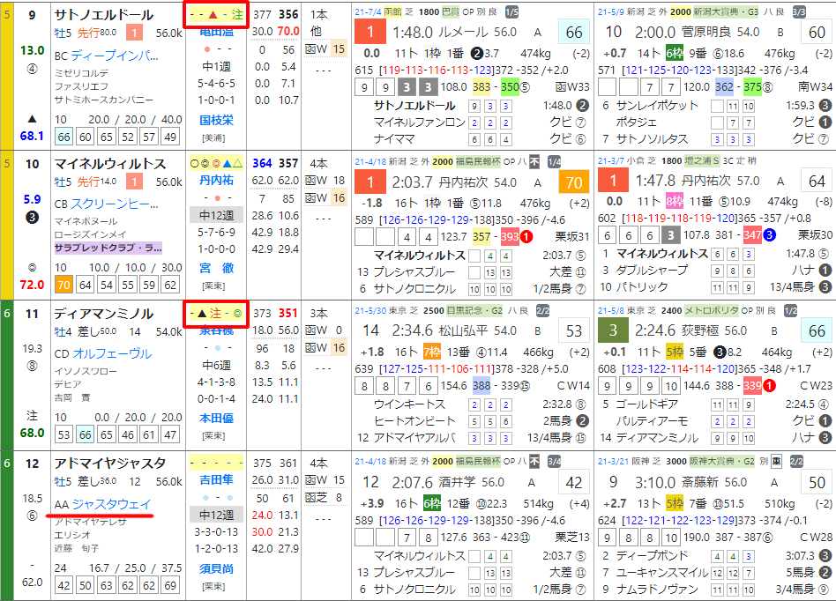Click the green rating 68.0
The height and width of the screenshot is (601, 836).
click(x=32, y=433)
